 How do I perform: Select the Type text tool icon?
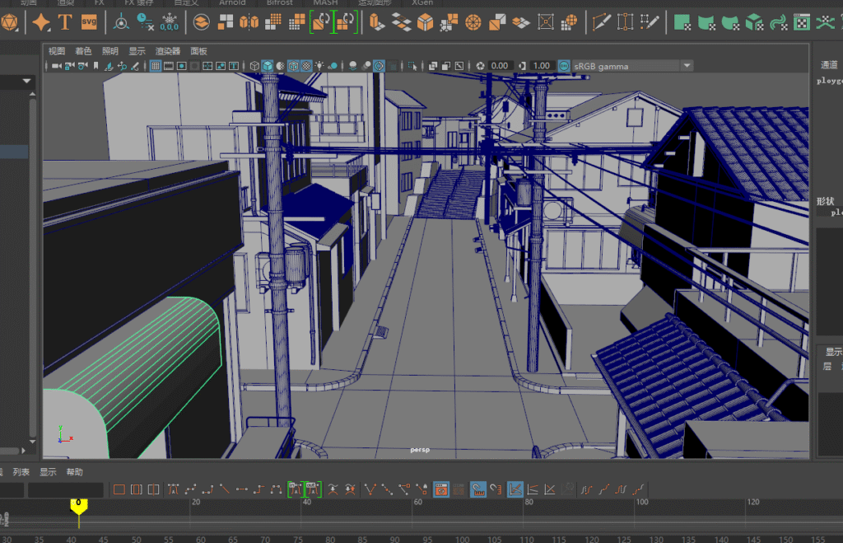(65, 22)
